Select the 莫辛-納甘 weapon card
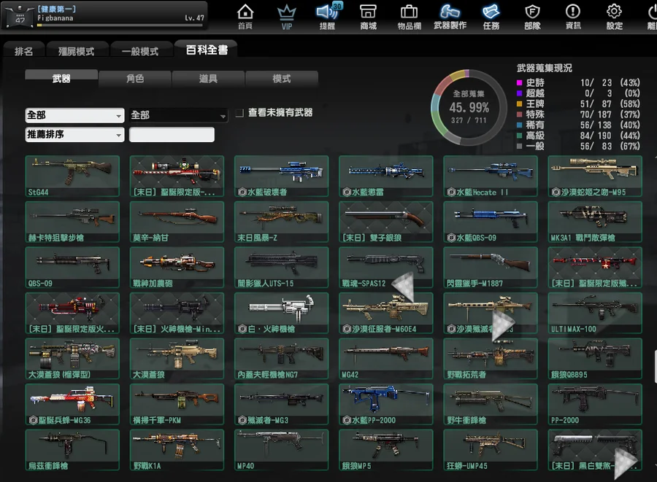 pos(177,222)
